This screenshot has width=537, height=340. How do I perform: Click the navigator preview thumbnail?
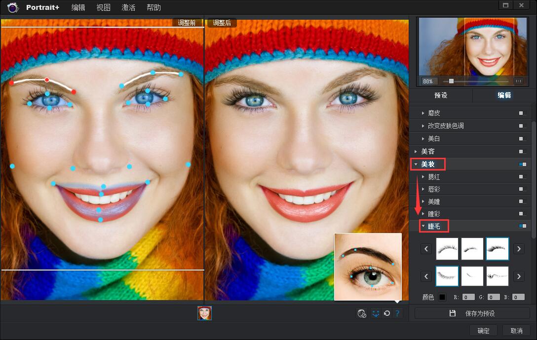pos(473,47)
